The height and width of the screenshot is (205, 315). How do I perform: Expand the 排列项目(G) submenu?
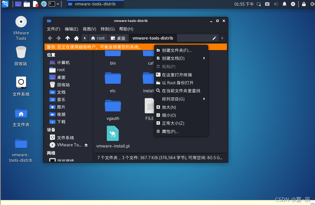[x=181, y=99]
